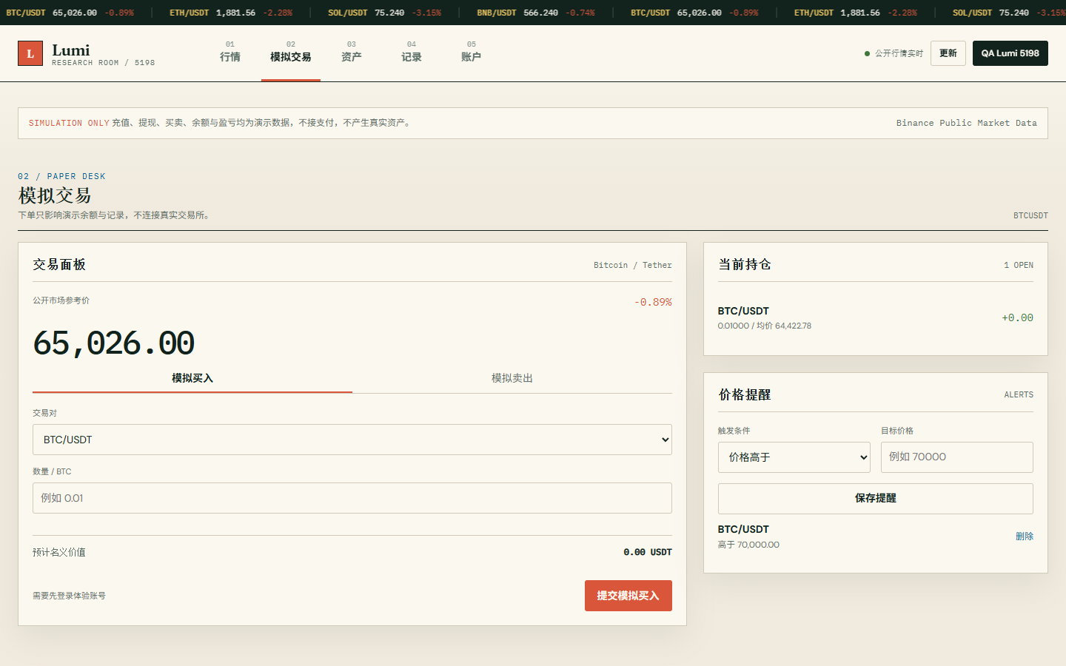The image size is (1066, 666).
Task: Click the 高于 70,000.00 alert detail
Action: tap(748, 545)
